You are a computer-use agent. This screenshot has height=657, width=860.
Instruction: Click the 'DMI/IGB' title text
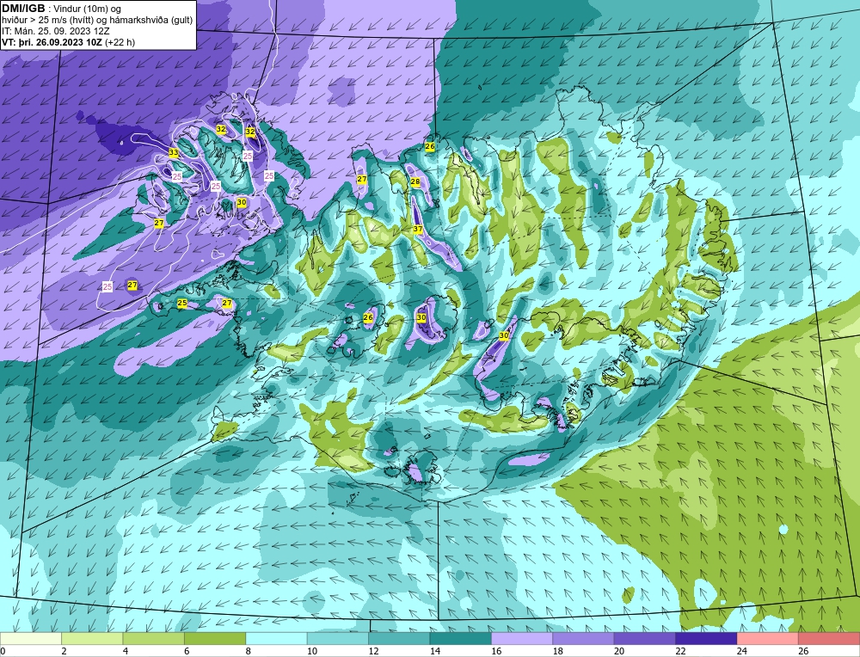23,9
